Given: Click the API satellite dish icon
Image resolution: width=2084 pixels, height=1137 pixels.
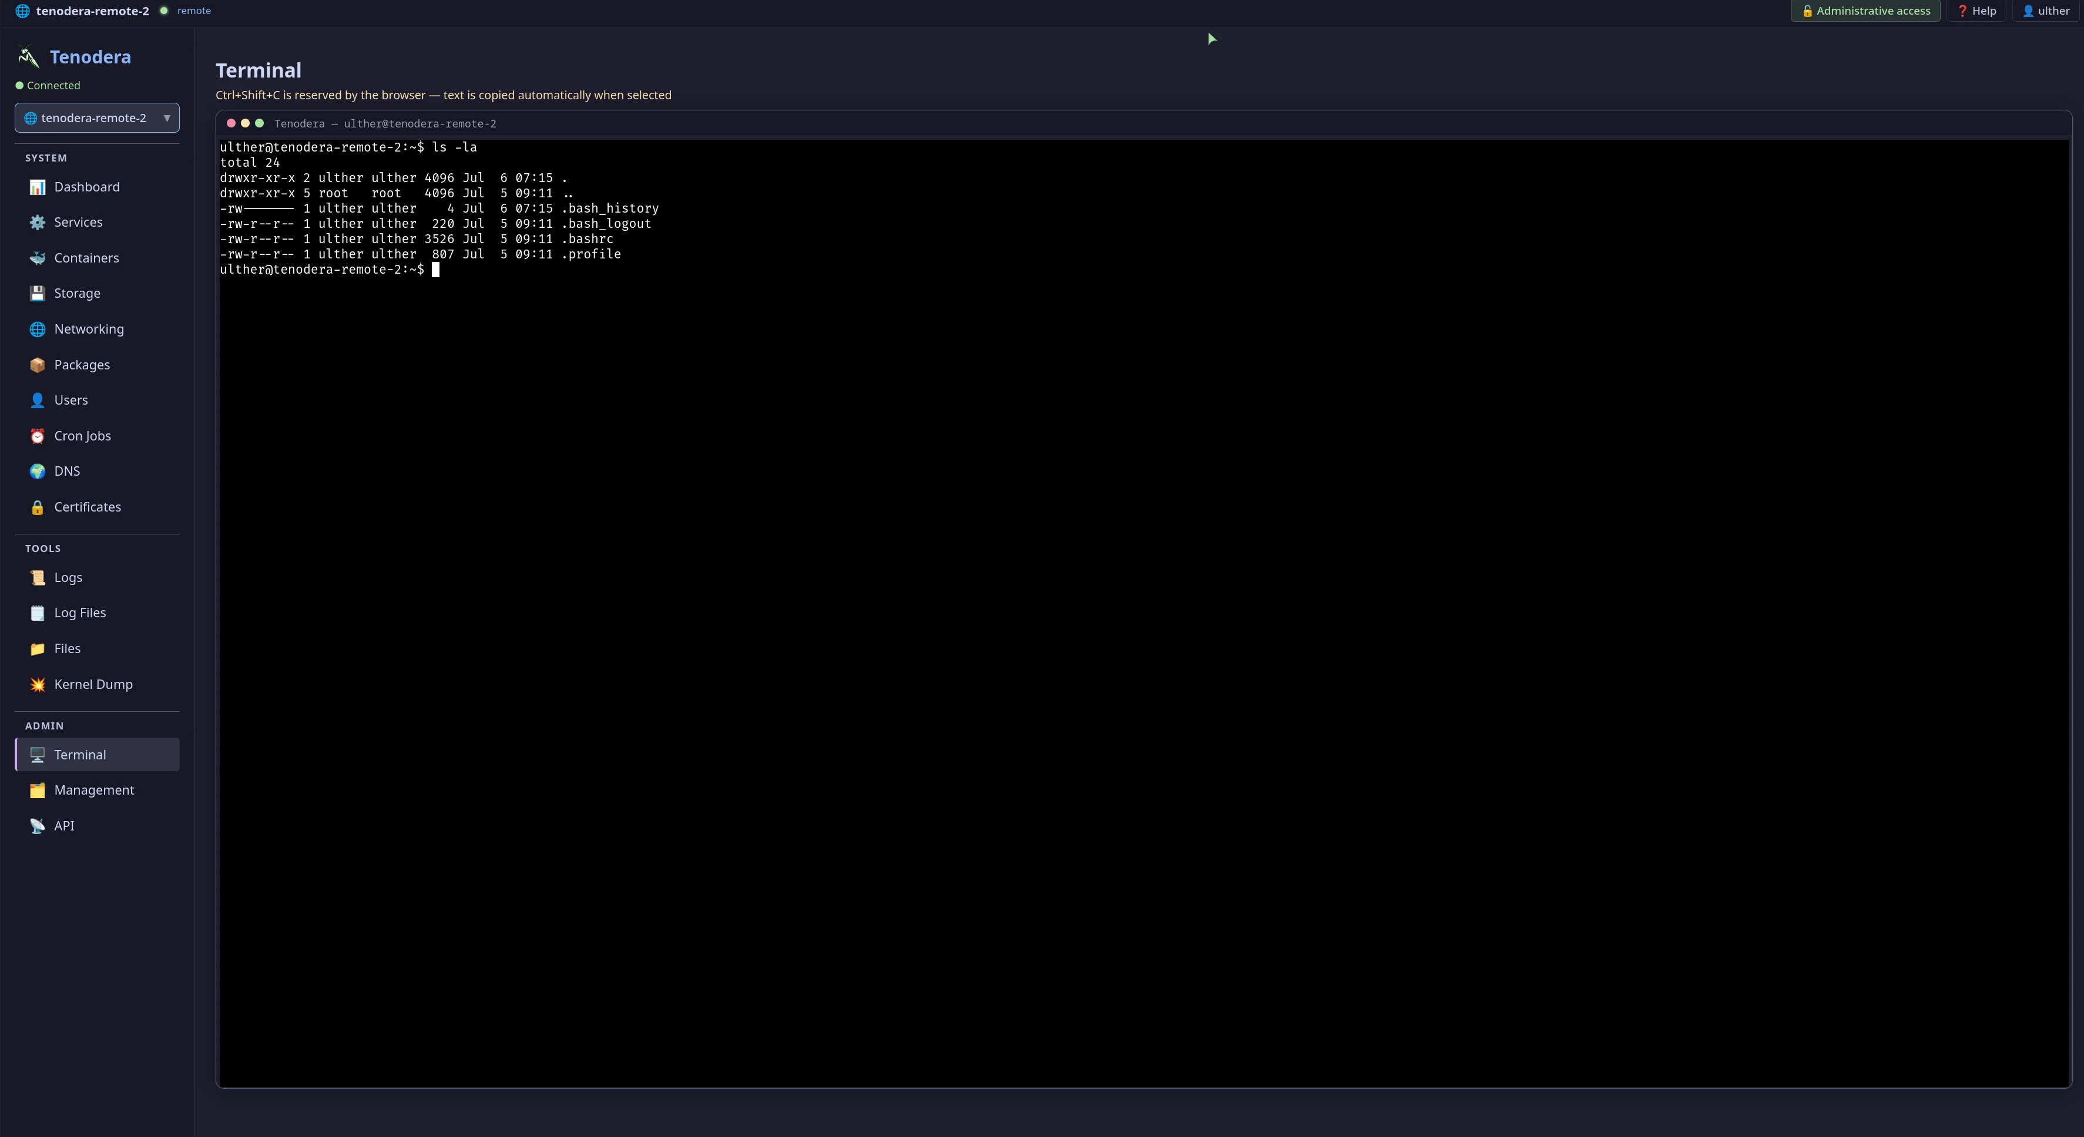Looking at the screenshot, I should coord(37,826).
